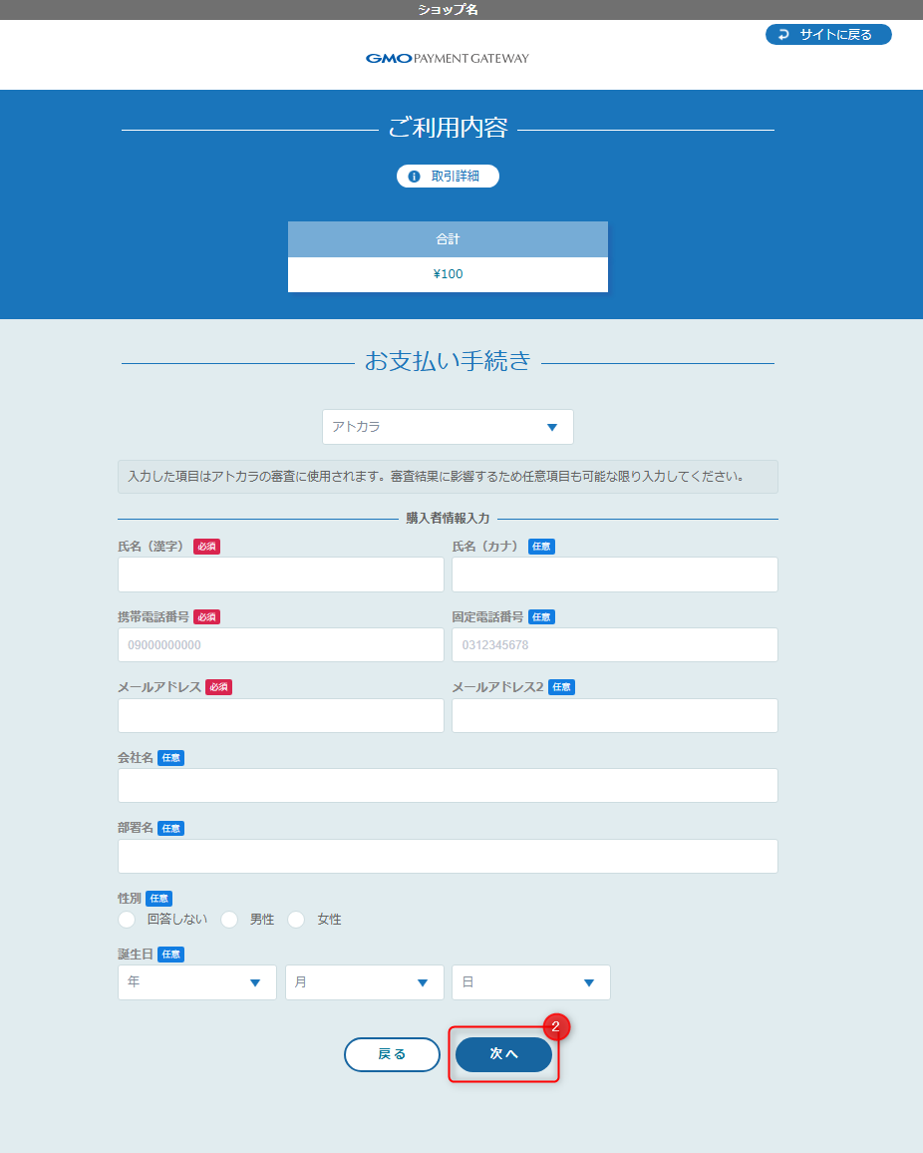
Task: Select the 女性 gender option
Action: click(296, 919)
